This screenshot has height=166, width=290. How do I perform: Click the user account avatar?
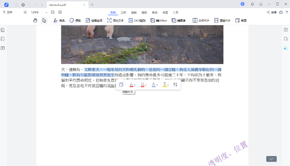242,4
